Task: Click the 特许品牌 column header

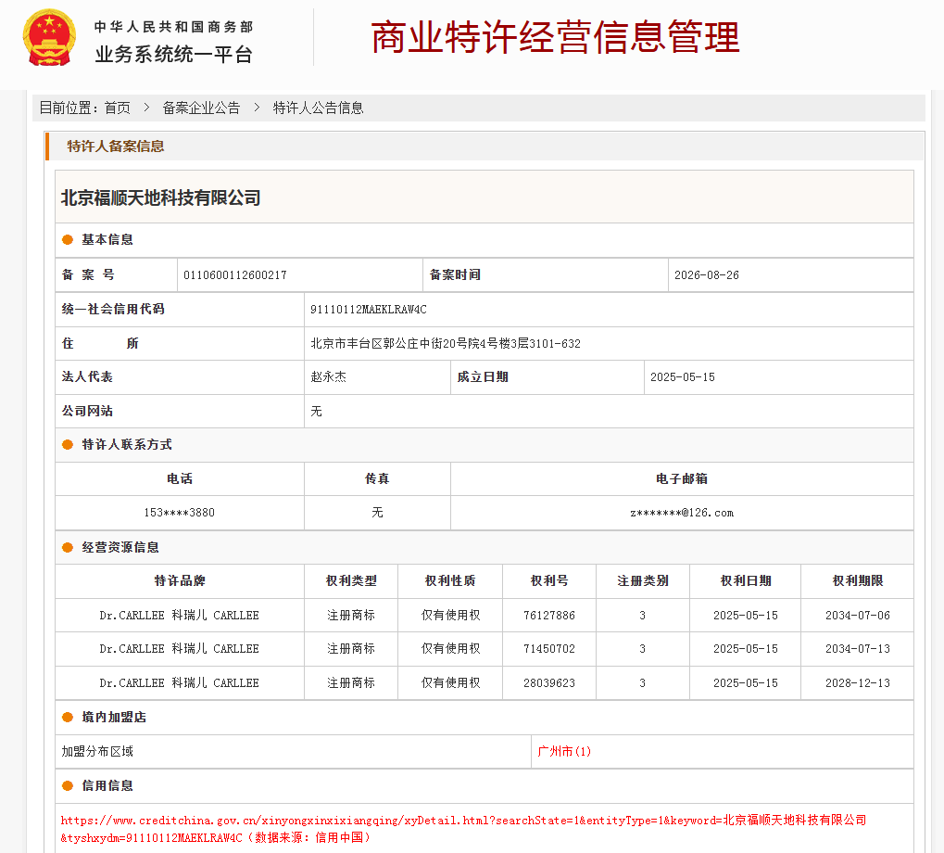Action: (180, 580)
